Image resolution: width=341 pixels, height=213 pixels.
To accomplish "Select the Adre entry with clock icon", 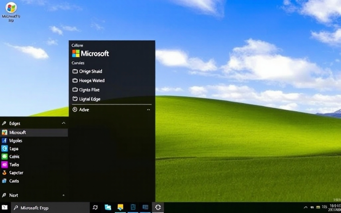I will pos(81,109).
